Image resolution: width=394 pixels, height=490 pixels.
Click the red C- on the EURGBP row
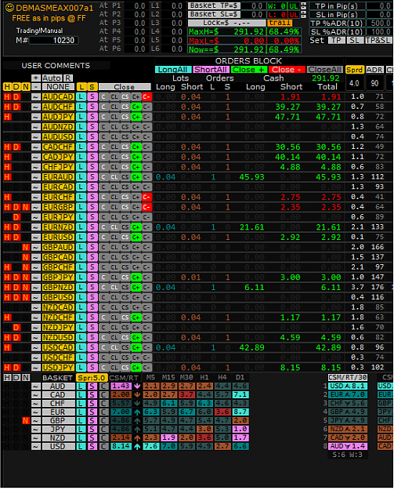tap(146, 207)
